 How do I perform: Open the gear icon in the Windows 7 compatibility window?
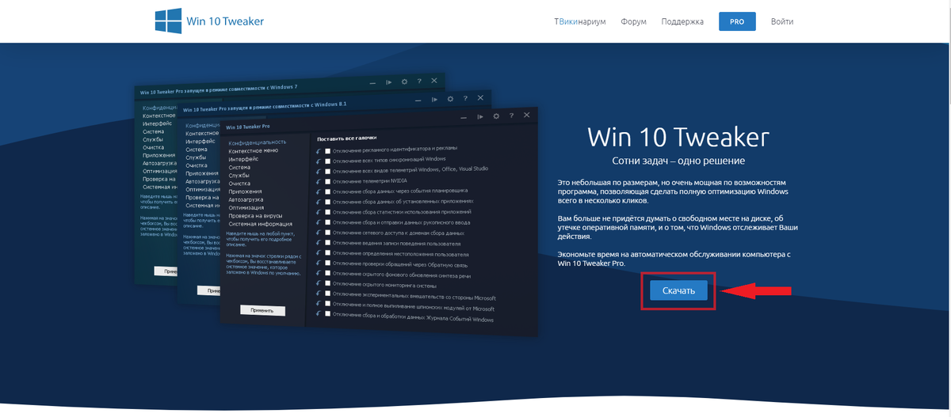click(404, 82)
